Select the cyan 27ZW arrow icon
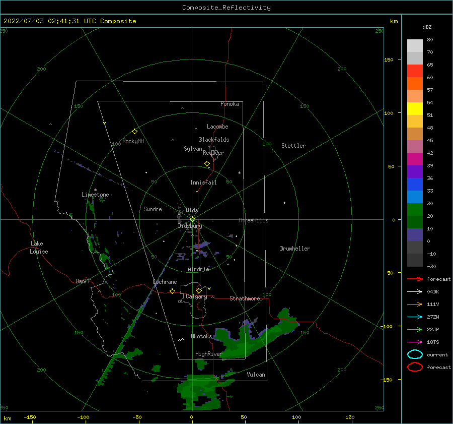This screenshot has height=424, width=453. [x=415, y=317]
